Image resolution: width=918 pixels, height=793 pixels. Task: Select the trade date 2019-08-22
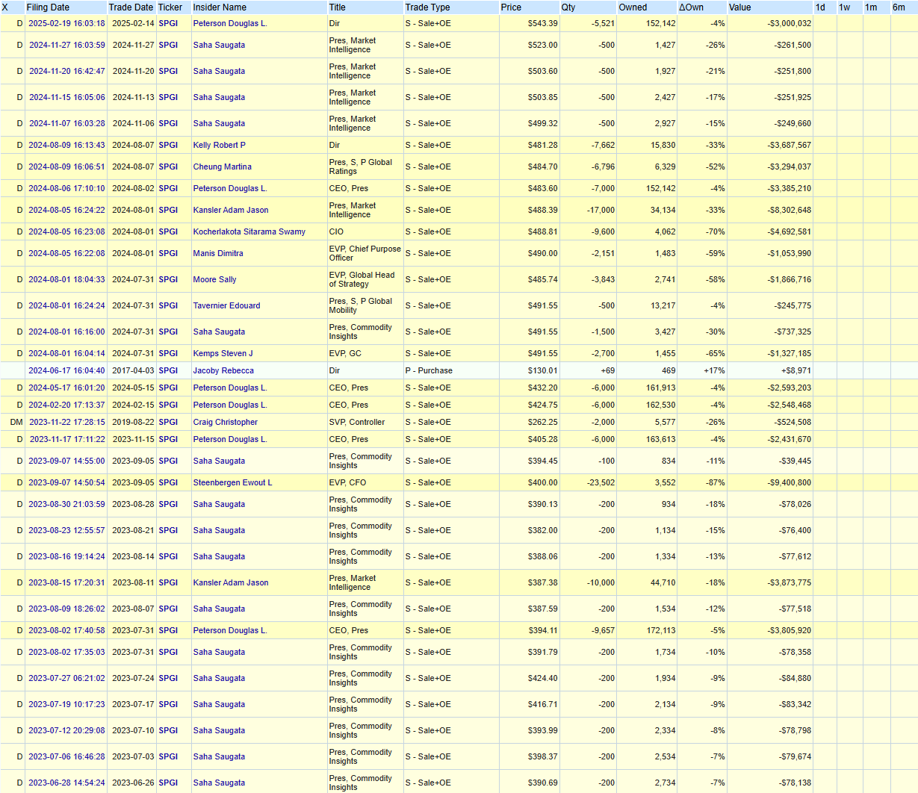pos(133,422)
